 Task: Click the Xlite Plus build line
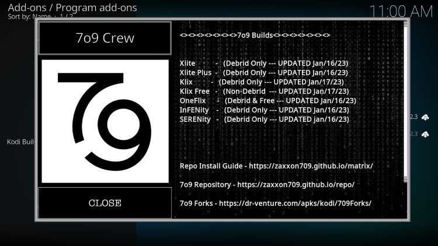pos(264,73)
